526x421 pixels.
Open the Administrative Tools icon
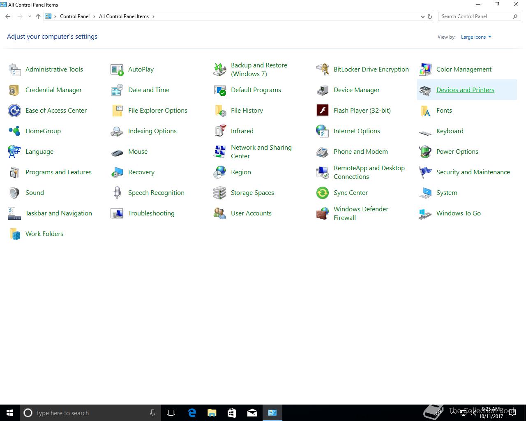point(14,69)
